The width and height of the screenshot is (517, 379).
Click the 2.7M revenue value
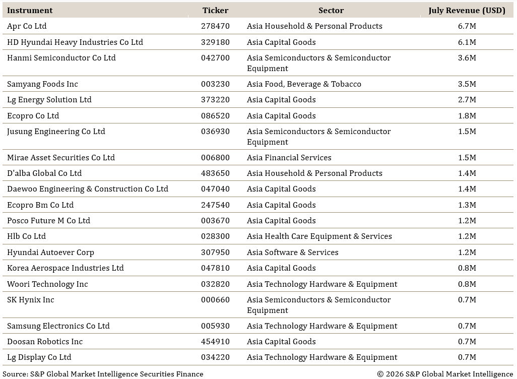click(x=467, y=100)
